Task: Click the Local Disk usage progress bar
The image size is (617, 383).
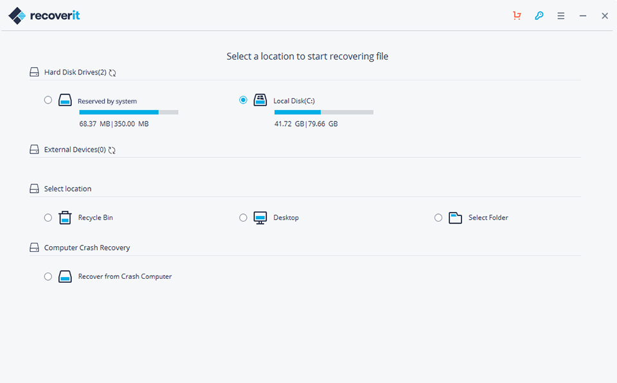Action: tap(324, 112)
